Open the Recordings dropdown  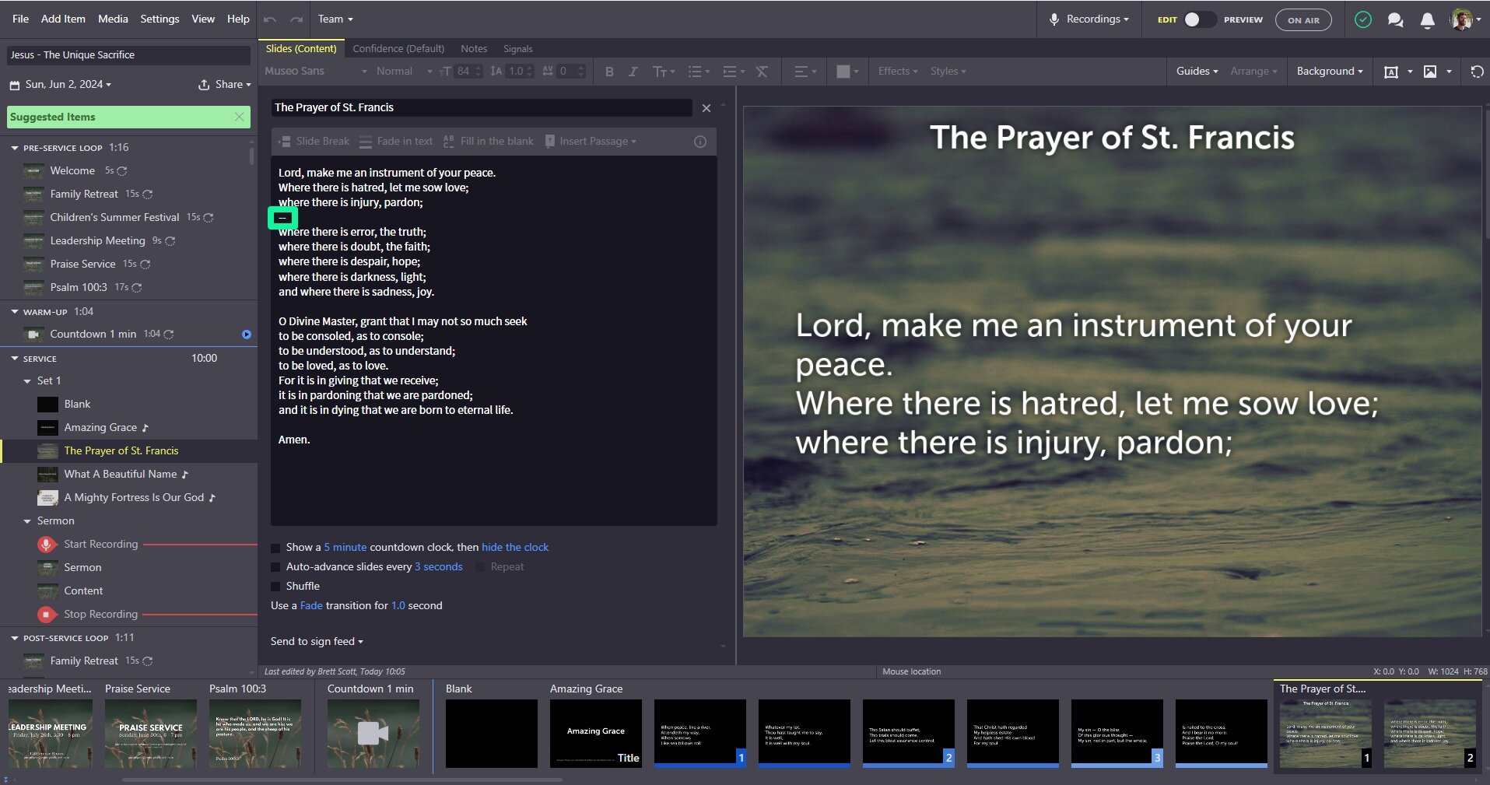pyautogui.click(x=1089, y=19)
